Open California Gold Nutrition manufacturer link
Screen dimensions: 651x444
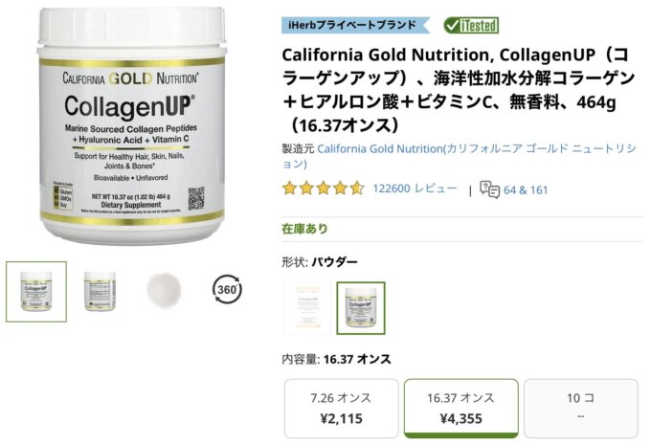[x=460, y=156]
